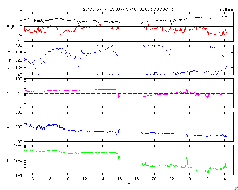Click the "14" hour tick on UT axis
The image size is (238, 190).
(102, 178)
